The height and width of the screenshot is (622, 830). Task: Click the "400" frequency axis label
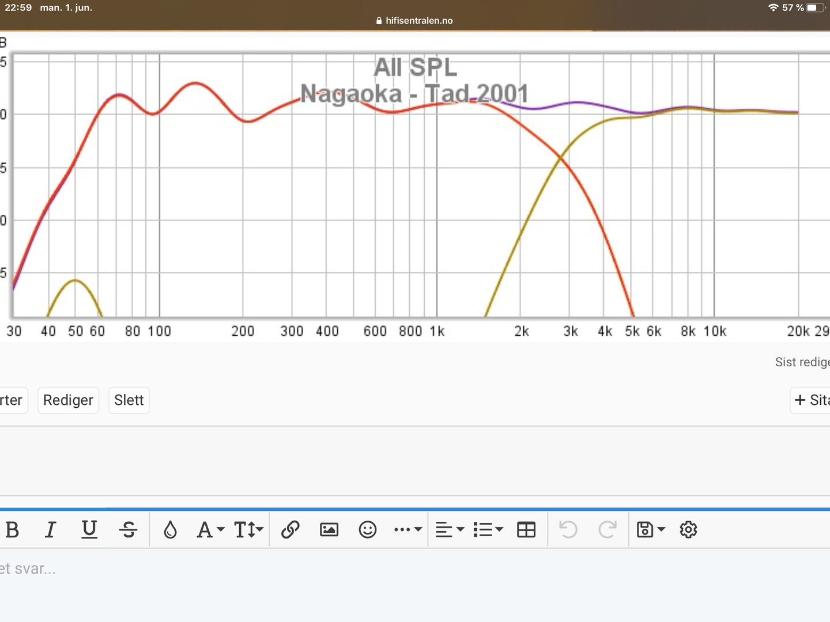(x=327, y=331)
